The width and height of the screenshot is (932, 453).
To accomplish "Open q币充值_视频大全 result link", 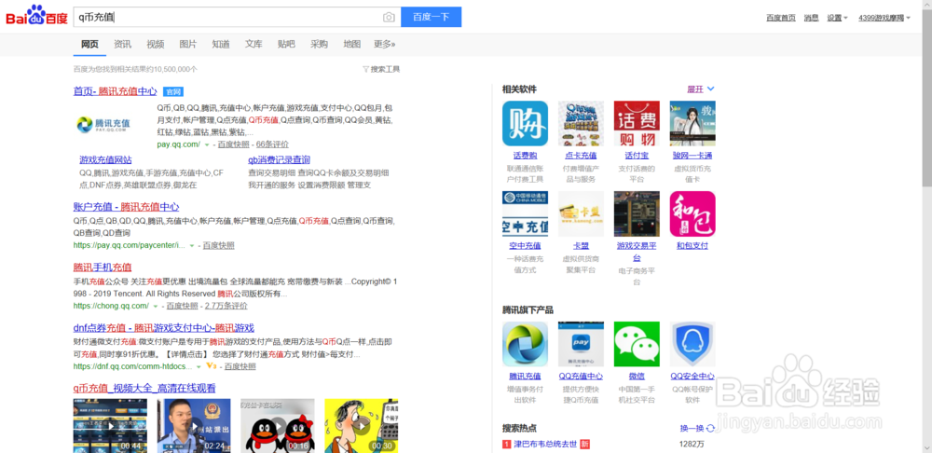I will tap(144, 389).
